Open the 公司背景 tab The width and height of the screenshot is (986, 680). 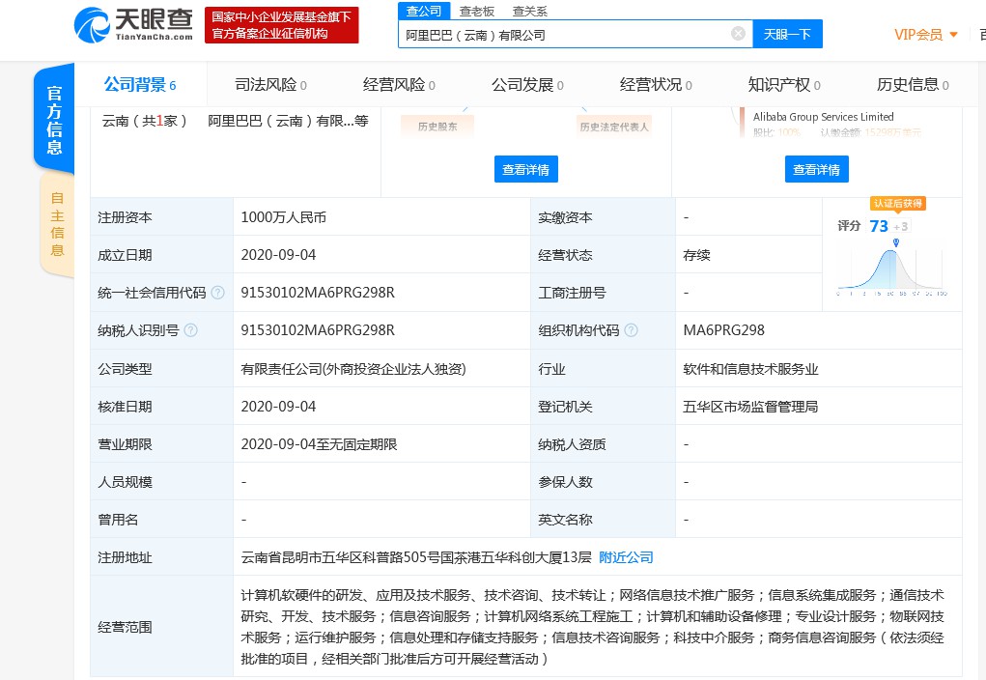140,84
